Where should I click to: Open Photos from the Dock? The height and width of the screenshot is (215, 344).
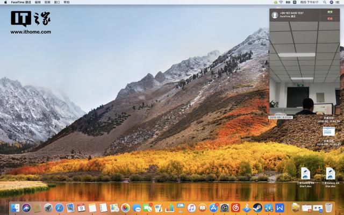tap(125, 208)
